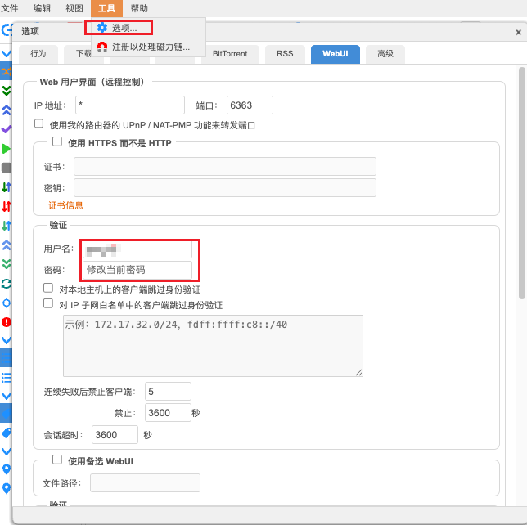Select the red exclamation Errored filter icon
527x525 pixels.
coord(7,322)
